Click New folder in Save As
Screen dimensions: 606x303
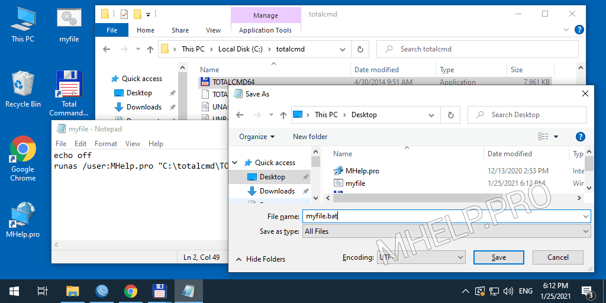click(x=310, y=137)
